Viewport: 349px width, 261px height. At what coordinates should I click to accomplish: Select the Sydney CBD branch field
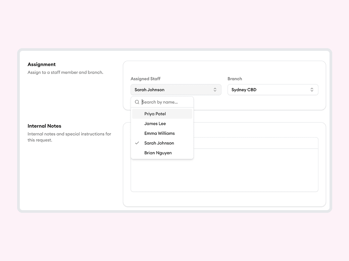click(x=272, y=89)
